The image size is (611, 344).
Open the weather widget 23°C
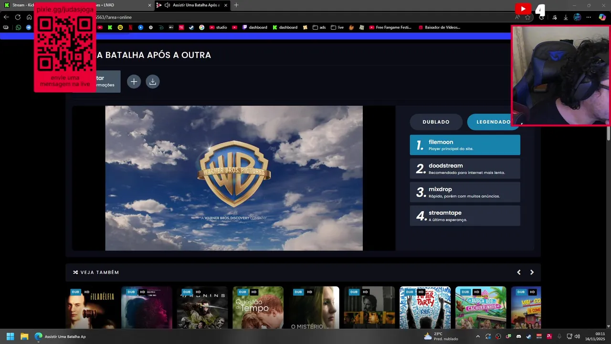(x=441, y=336)
